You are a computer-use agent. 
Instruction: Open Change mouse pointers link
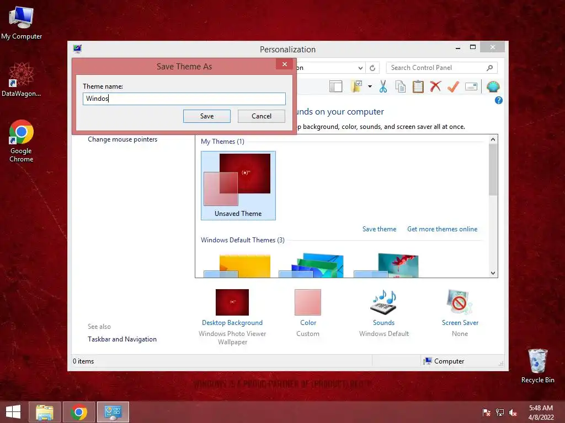[122, 139]
